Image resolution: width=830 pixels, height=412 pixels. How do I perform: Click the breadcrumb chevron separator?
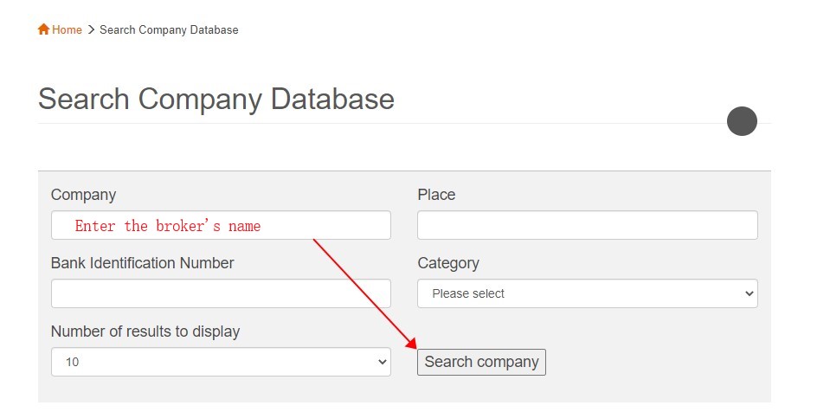click(x=91, y=30)
